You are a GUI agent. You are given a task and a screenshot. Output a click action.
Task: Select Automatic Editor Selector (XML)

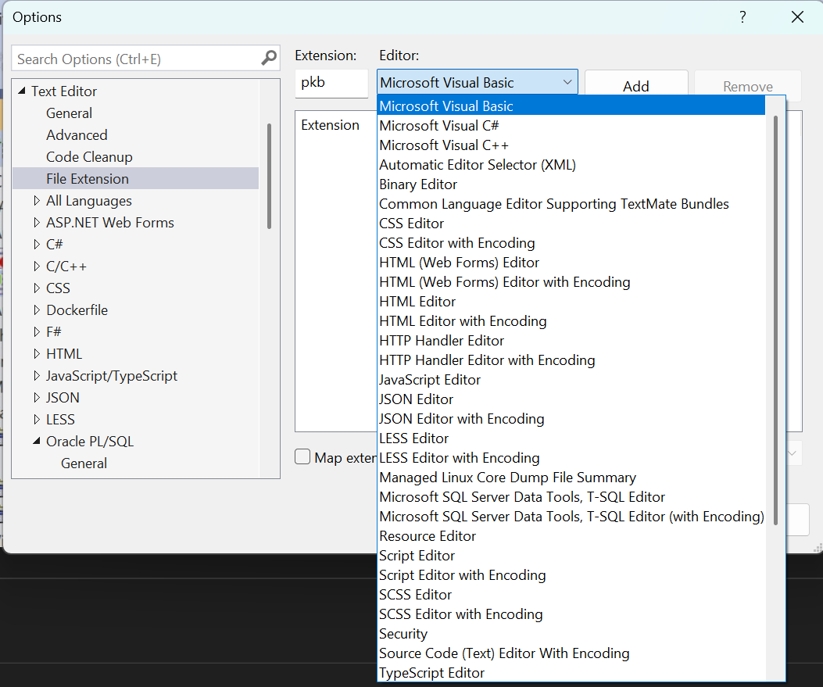tap(571, 165)
